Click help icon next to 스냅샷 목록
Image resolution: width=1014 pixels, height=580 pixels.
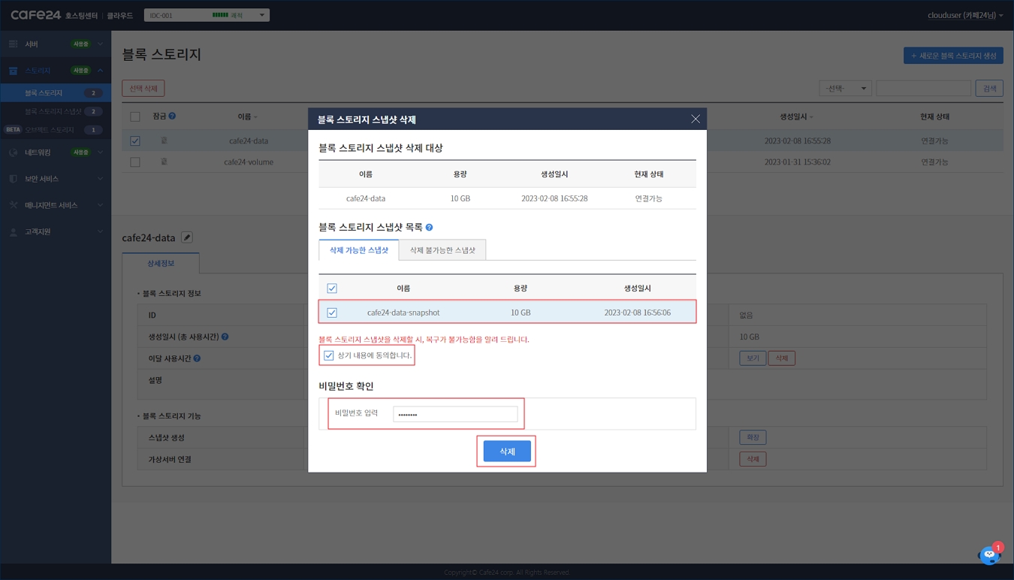point(429,228)
